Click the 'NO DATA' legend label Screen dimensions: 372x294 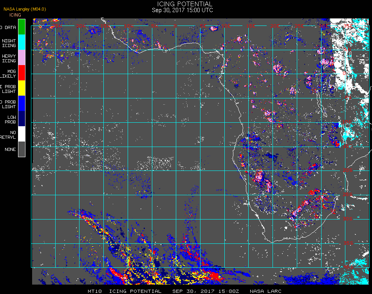pos(8,27)
